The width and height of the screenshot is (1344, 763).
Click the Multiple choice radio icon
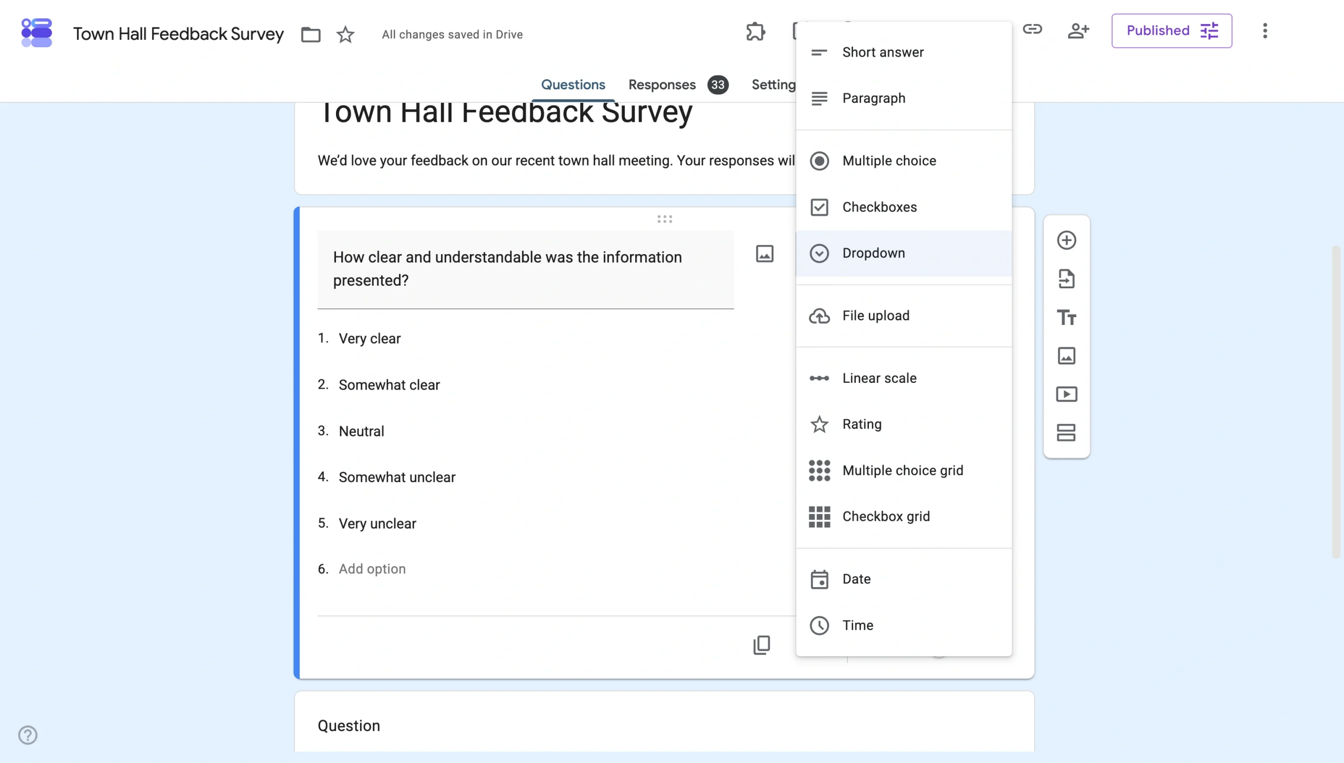819,161
